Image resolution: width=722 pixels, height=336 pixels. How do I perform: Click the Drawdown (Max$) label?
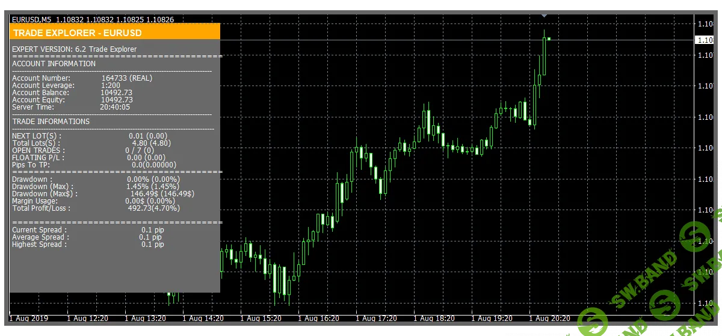pos(45,194)
